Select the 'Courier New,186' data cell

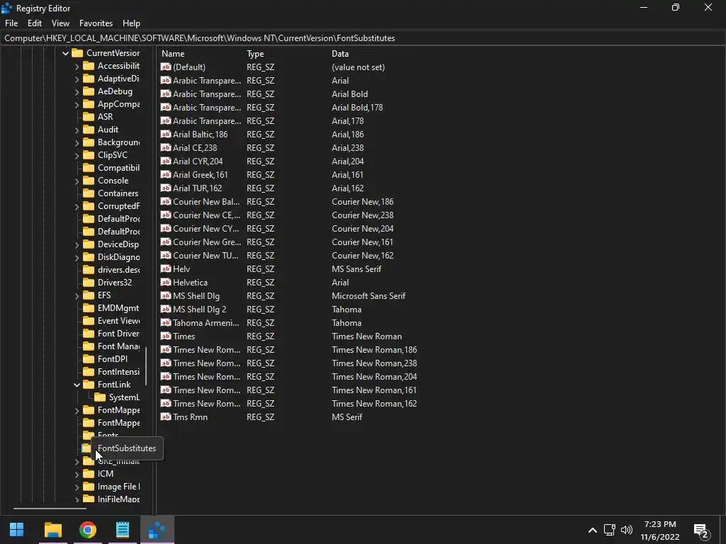pyautogui.click(x=362, y=202)
